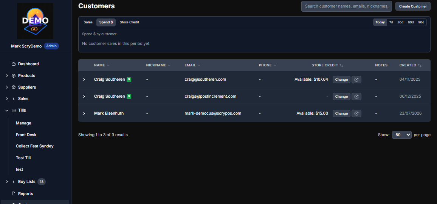
Task: Click the Available: $15.00 store credit
Action: tap(312, 114)
